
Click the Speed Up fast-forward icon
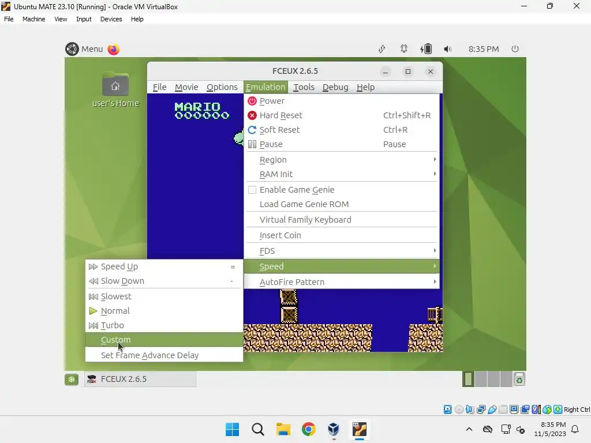tap(93, 266)
